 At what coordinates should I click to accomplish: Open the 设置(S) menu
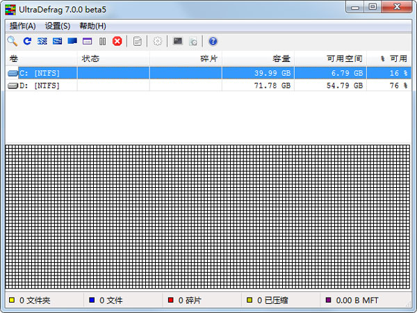(x=58, y=26)
